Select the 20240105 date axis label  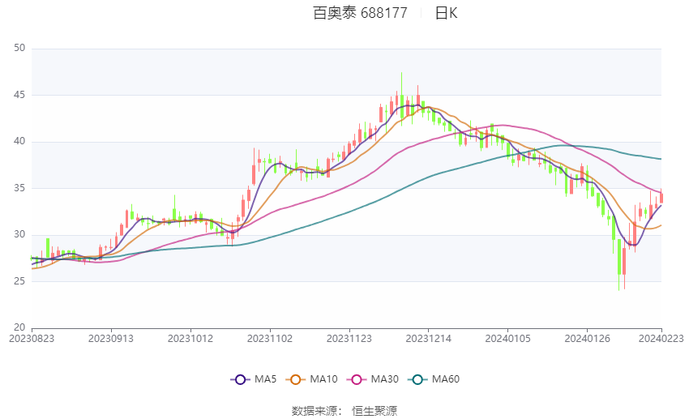508,339
